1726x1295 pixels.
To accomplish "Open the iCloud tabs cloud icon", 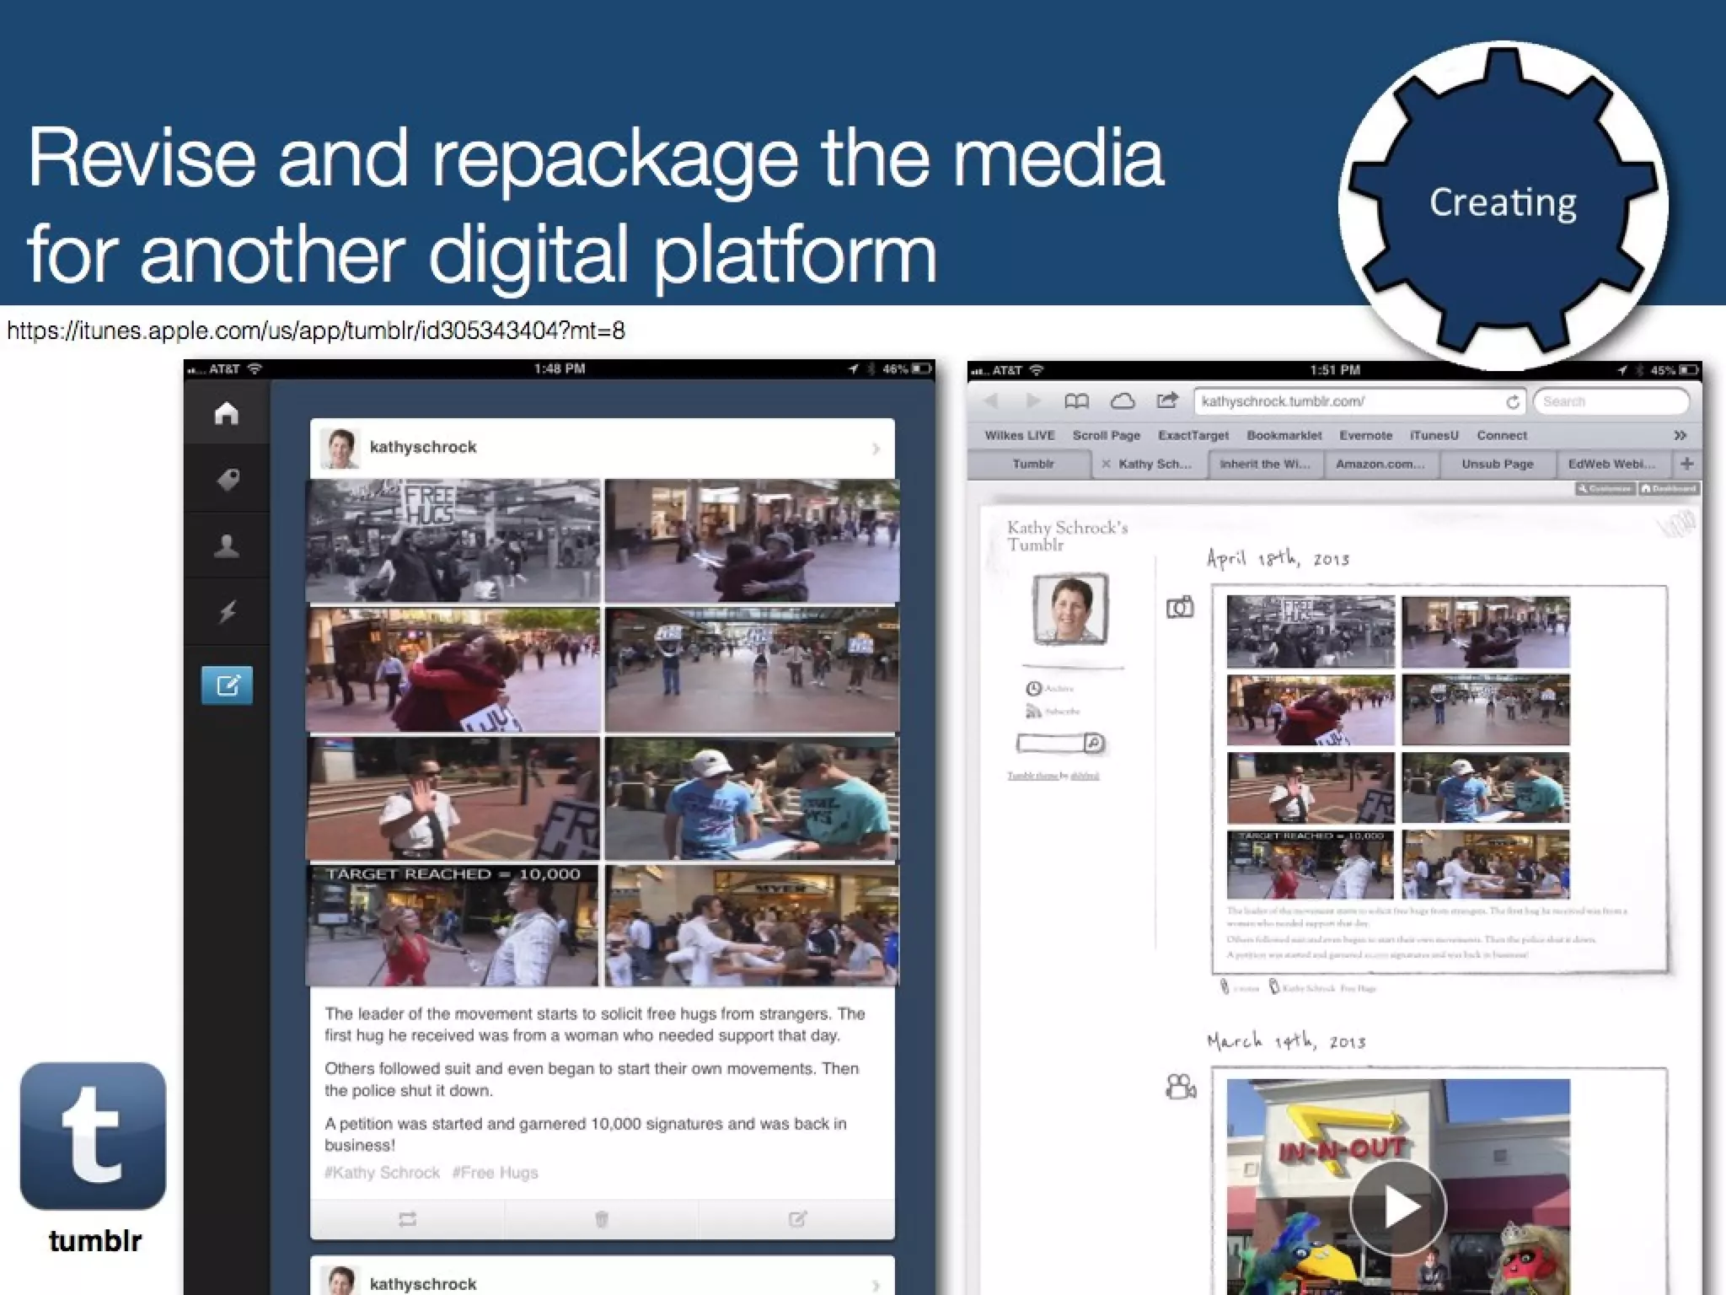I will tap(1122, 401).
